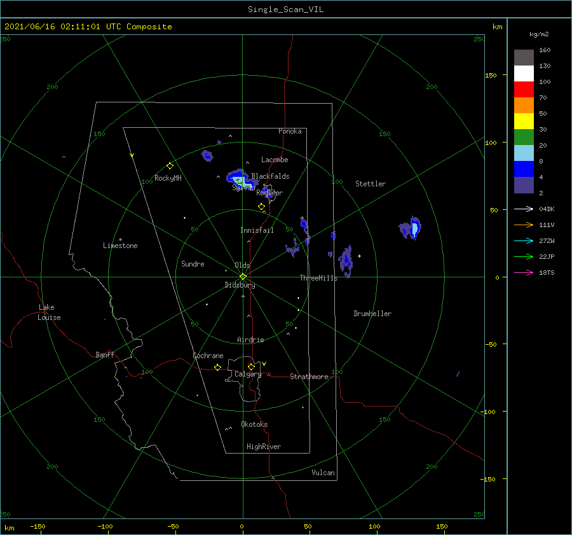The width and height of the screenshot is (572, 535).
Task: Click the 04DK legend label
Action: [x=547, y=209]
